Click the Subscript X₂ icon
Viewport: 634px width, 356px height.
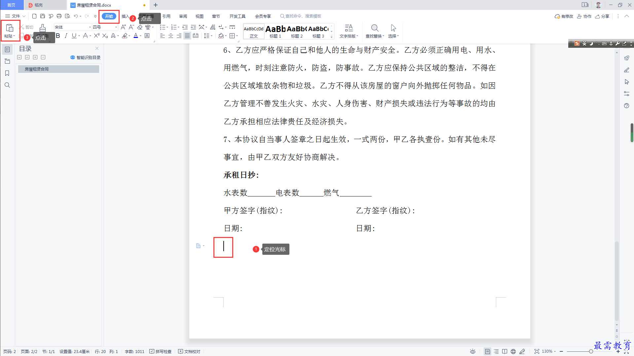coord(105,36)
